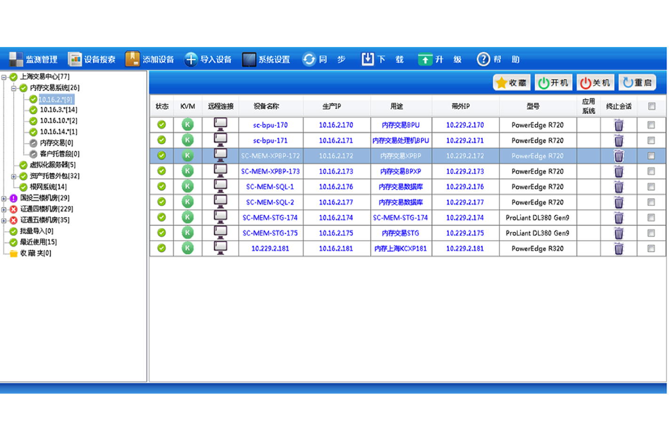The height and width of the screenshot is (435, 669).
Task: Expand the 国投三楼机房[29] tree node
Action: click(x=4, y=198)
